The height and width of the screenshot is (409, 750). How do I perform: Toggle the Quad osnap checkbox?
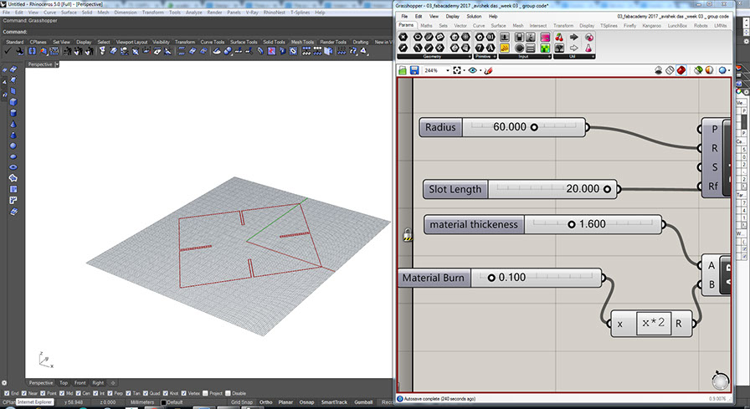(145, 393)
